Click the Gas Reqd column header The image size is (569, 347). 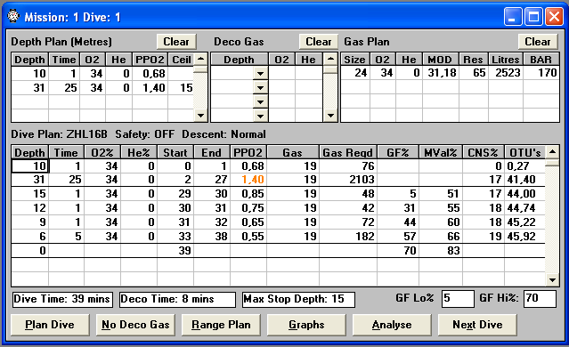[348, 153]
